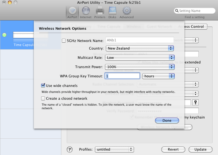This screenshot has height=155, width=218.
Task: Open the Wireless Security dropdown arrows
Action: [x=195, y=93]
